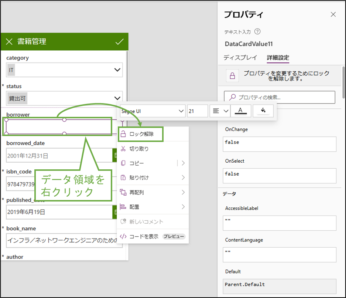346x298 pixels.
Task: Select 新しいコメント in context menu
Action: point(153,221)
